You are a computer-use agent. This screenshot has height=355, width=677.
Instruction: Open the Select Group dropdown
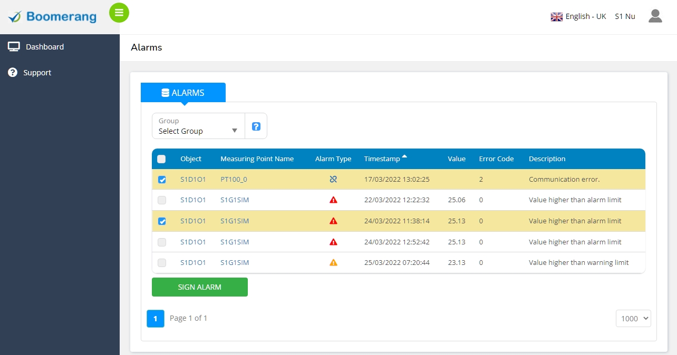[198, 126]
